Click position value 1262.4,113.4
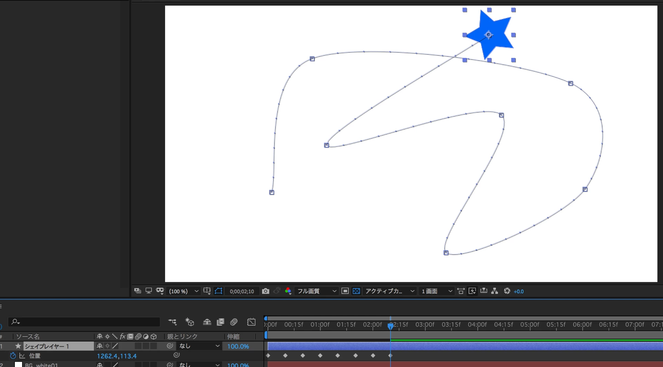The image size is (663, 367). pyautogui.click(x=117, y=356)
